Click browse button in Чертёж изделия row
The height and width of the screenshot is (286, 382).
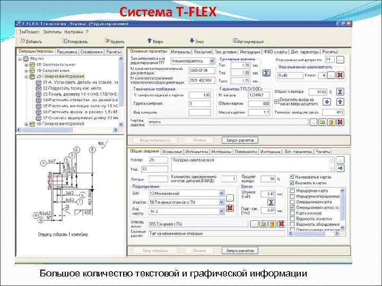click(314, 122)
